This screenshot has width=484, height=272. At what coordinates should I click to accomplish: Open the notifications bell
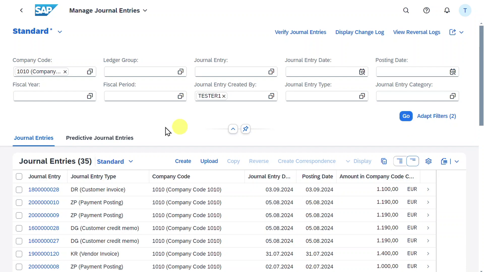447,11
